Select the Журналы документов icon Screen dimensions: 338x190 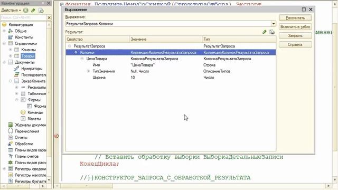(11, 125)
